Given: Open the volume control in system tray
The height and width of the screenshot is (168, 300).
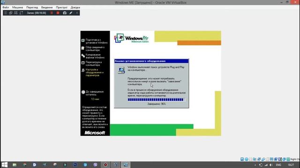Looking at the screenshot, I should tap(271, 165).
